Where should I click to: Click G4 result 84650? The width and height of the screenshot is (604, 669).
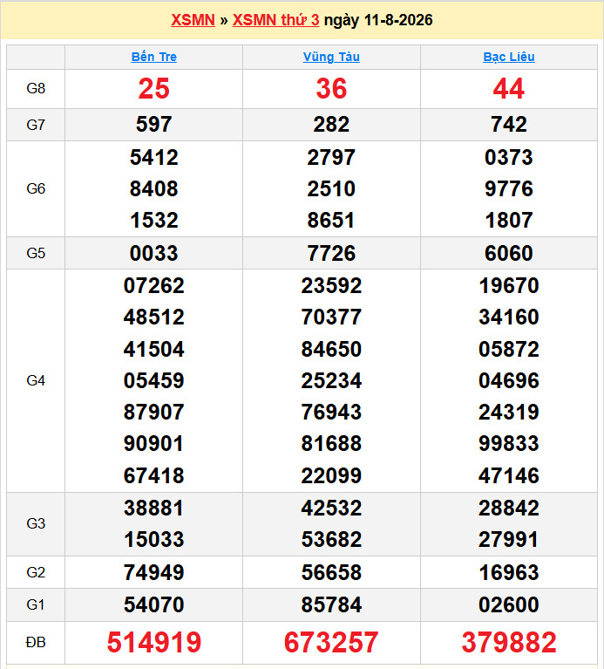click(x=331, y=349)
